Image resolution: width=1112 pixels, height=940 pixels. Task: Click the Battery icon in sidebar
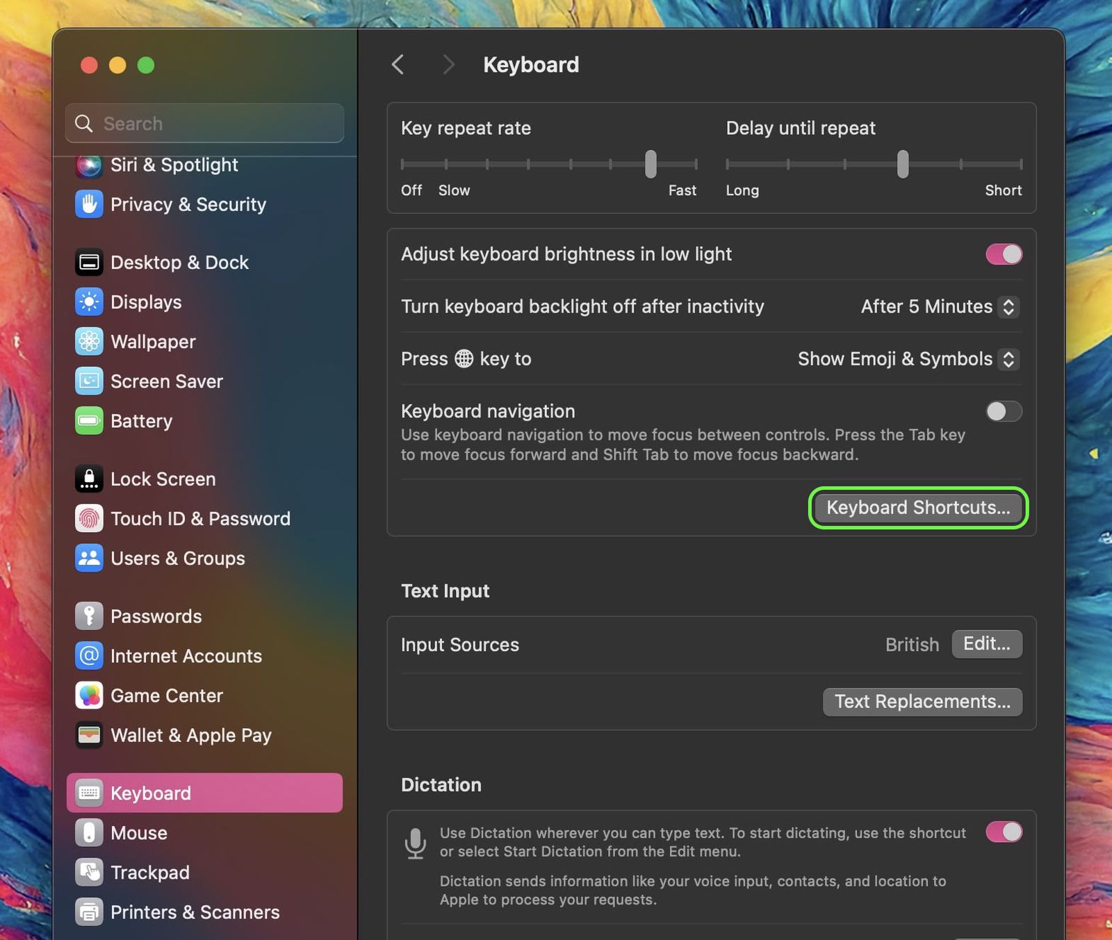coord(89,421)
